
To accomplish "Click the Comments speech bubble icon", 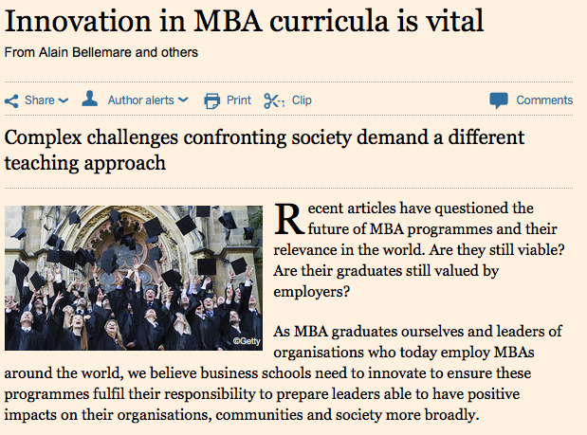I will tap(499, 100).
